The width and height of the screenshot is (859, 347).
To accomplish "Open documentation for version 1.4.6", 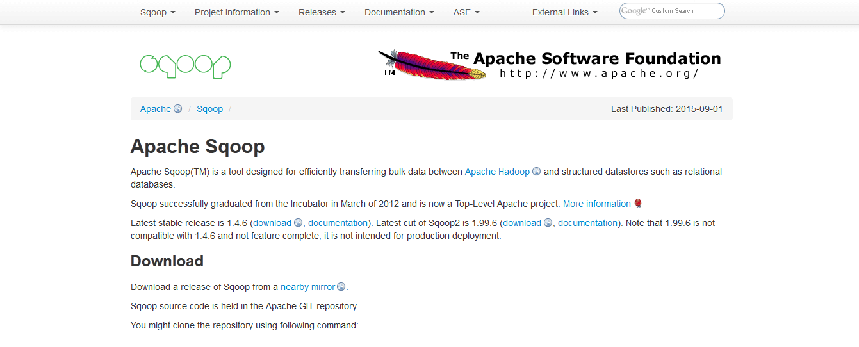I will 338,223.
